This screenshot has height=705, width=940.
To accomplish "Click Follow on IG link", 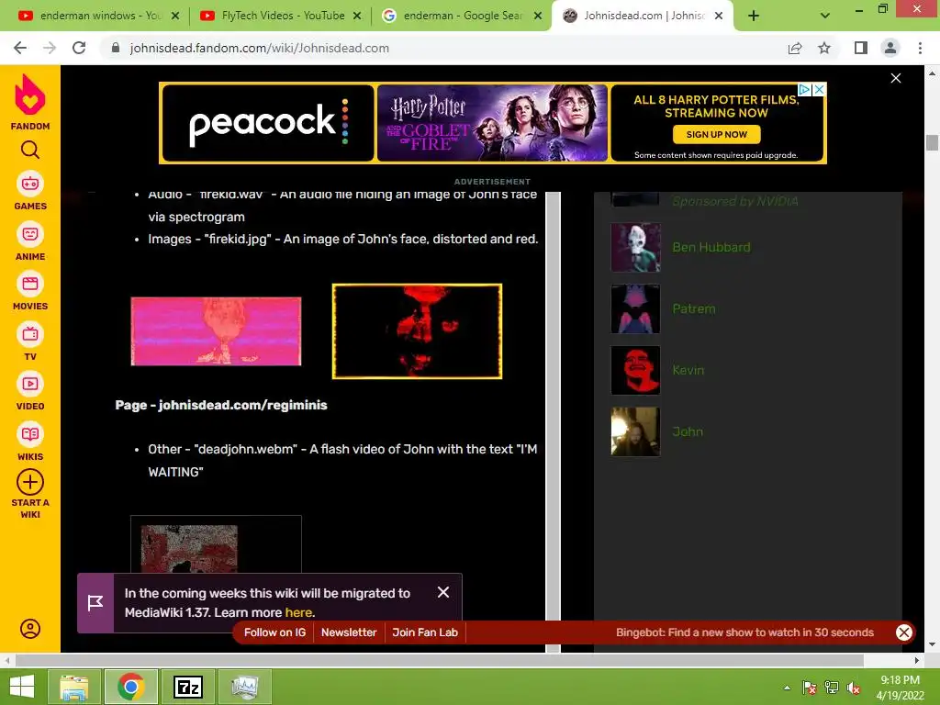I will tap(274, 632).
